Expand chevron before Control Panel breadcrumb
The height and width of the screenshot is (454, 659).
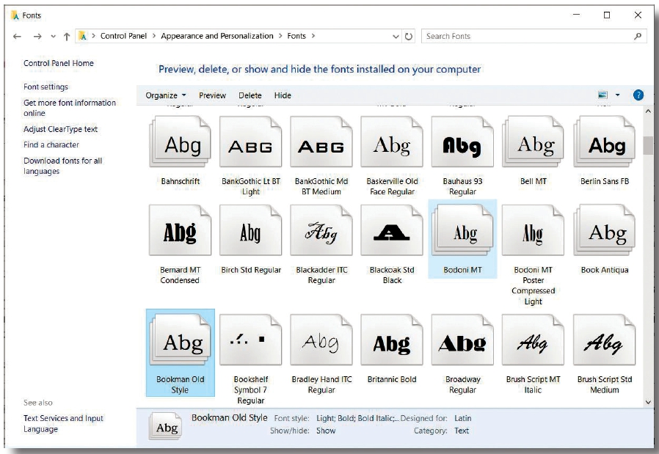click(93, 36)
